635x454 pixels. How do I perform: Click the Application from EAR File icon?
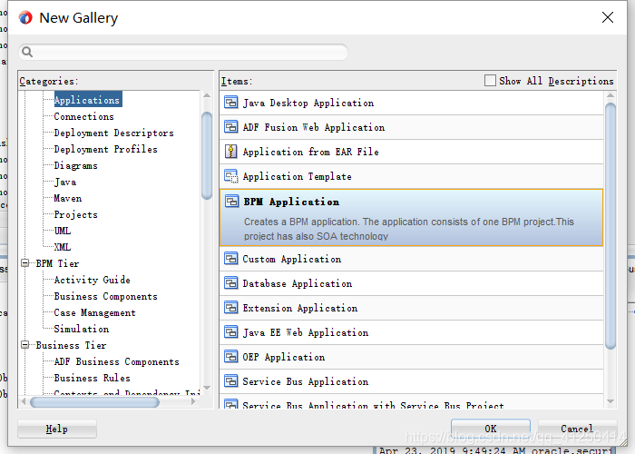pyautogui.click(x=230, y=152)
